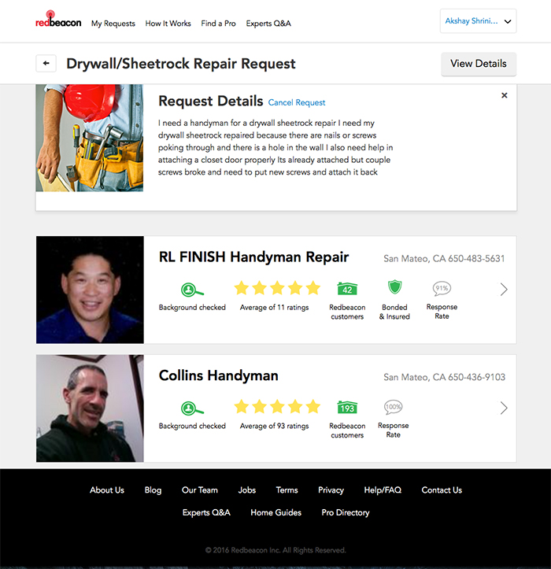This screenshot has width=551, height=569.
Task: Open Privacy footer link
Action: click(x=331, y=490)
